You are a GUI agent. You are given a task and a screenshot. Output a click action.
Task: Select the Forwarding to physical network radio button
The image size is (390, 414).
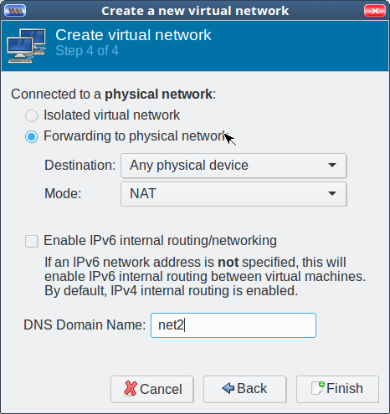31,136
